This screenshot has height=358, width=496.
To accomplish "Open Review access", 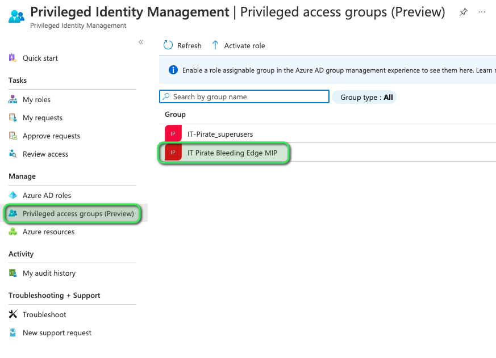I will (45, 154).
